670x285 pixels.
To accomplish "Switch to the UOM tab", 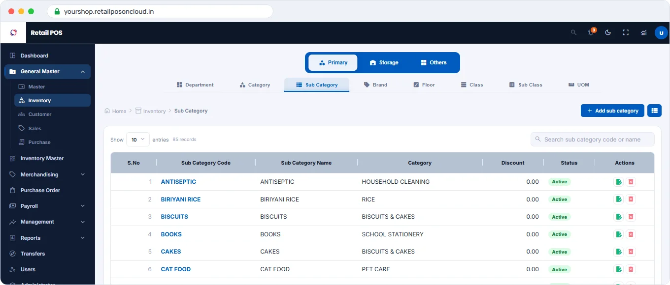I will click(579, 85).
